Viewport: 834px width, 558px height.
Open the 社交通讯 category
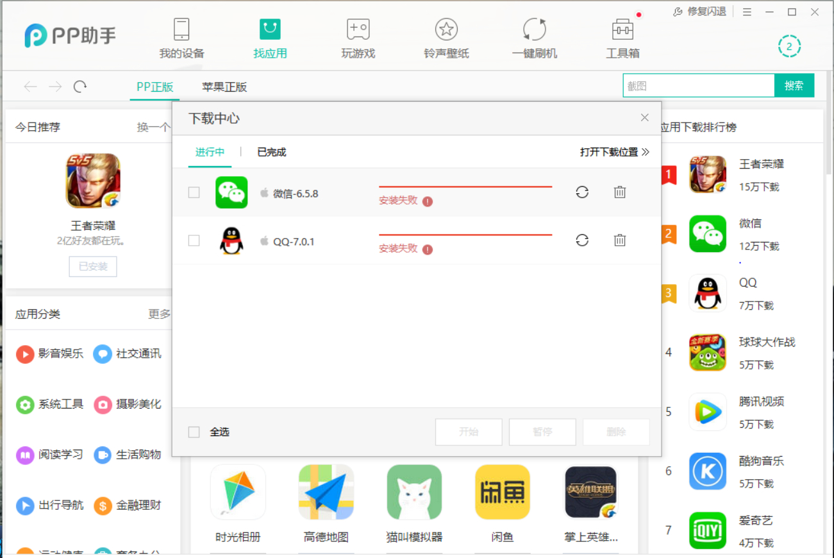tap(128, 353)
